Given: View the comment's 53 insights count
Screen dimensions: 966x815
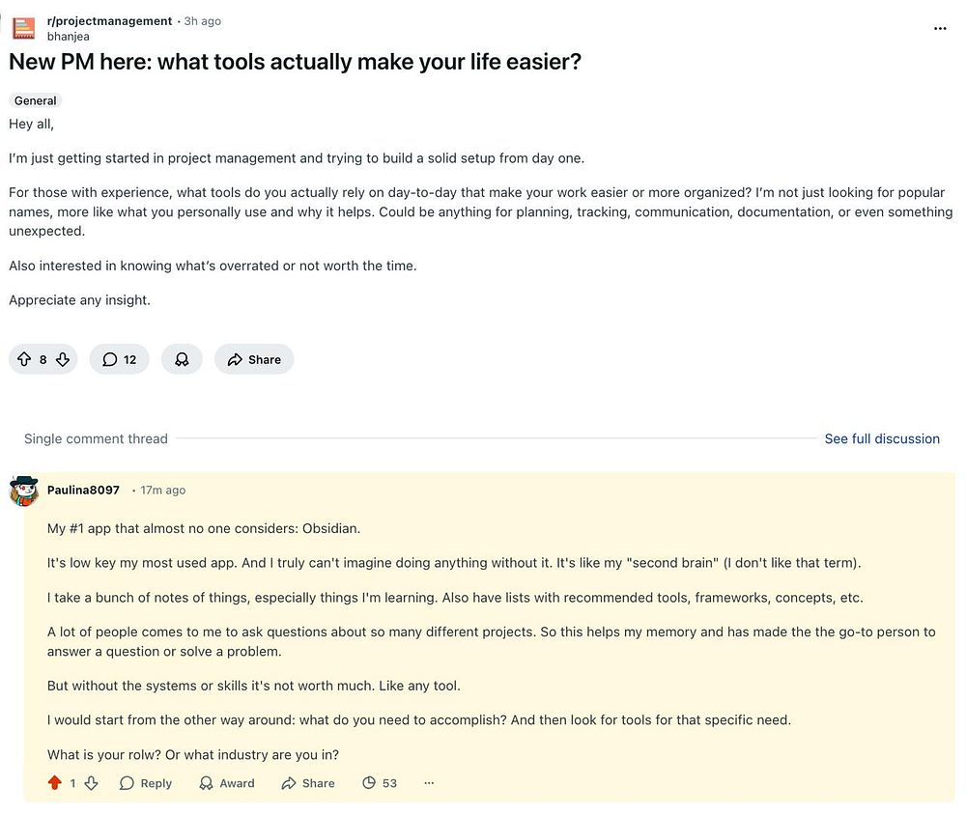Looking at the screenshot, I should point(380,783).
